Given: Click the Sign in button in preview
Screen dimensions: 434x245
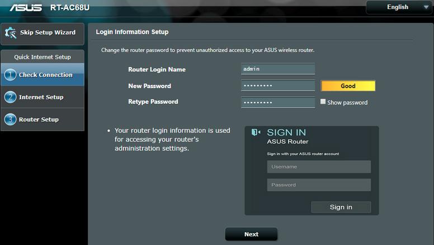Looking at the screenshot, I should coord(341,207).
